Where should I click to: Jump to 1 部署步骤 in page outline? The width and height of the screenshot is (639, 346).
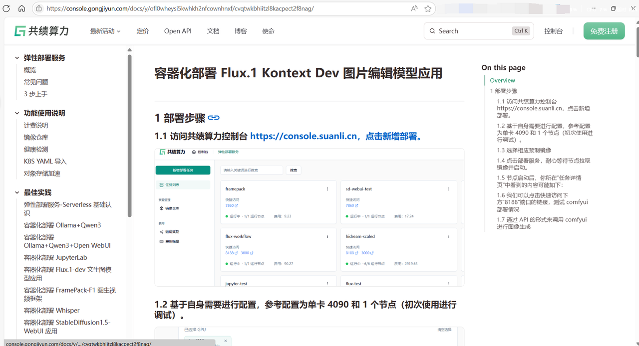click(x=504, y=91)
